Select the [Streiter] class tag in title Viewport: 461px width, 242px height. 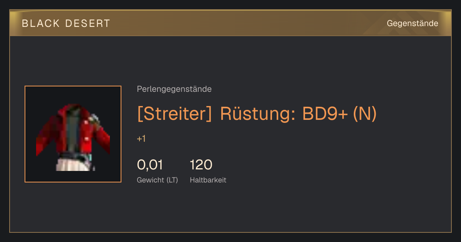pos(174,114)
